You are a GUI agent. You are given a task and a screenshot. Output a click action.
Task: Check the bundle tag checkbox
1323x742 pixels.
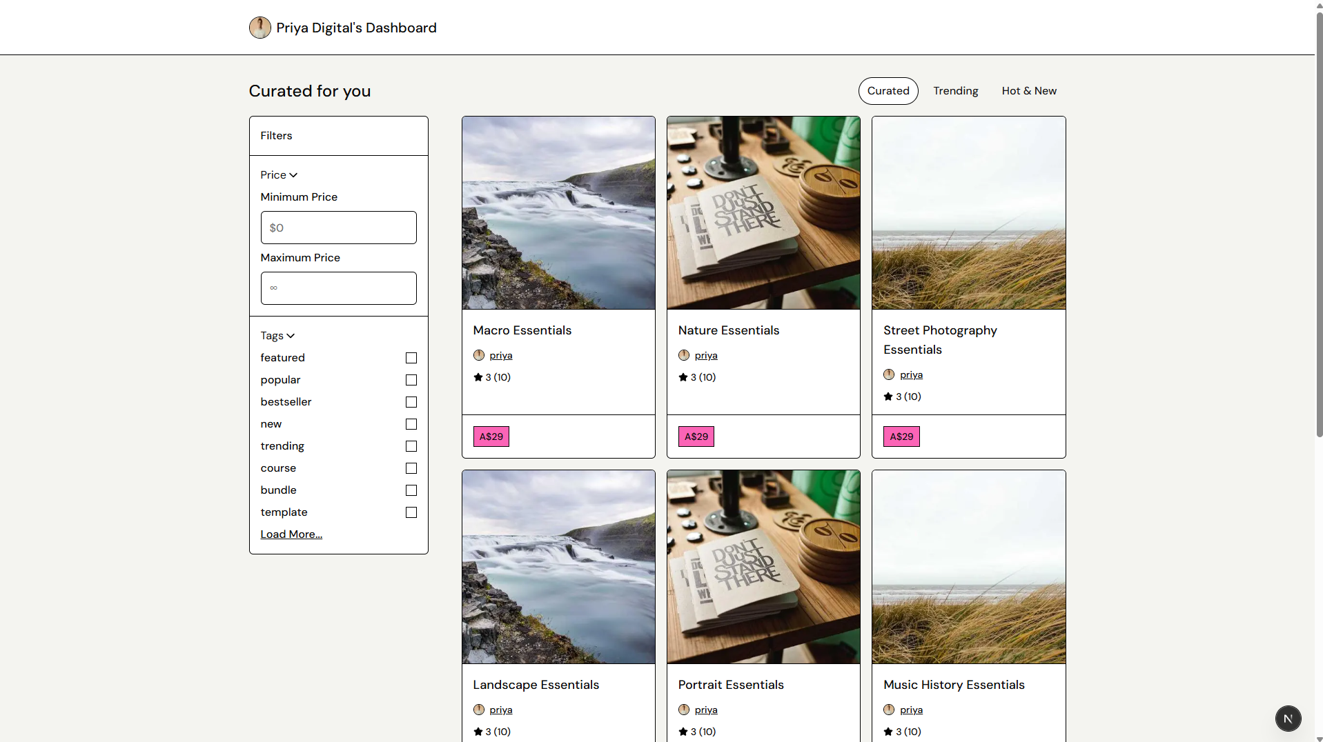tap(411, 490)
